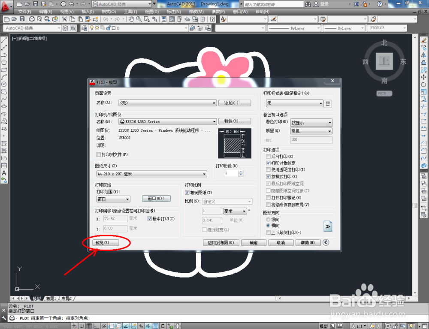
Task: Open scale units dropdown 毫米
Action: click(235, 211)
